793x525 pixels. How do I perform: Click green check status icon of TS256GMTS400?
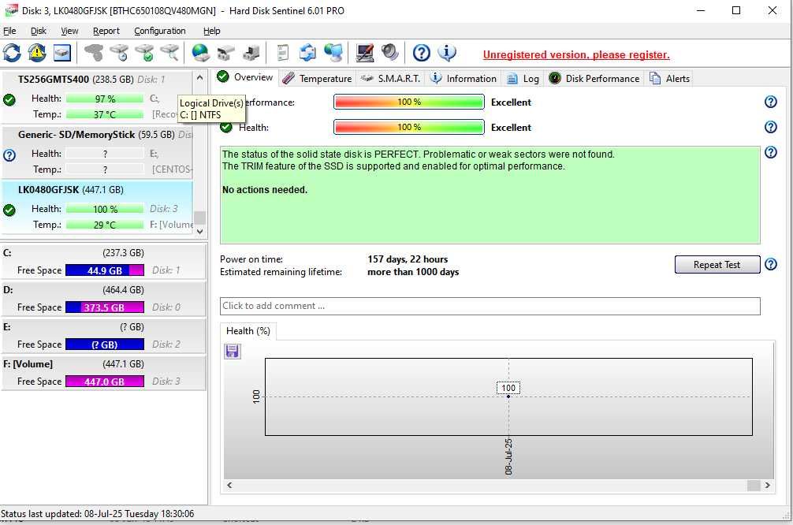(9, 100)
